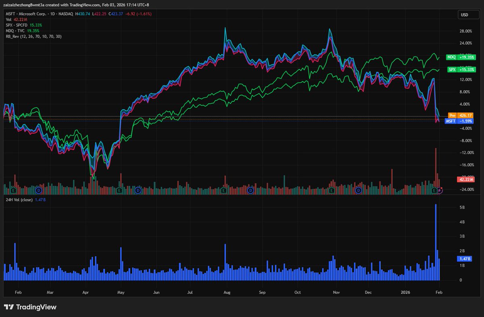The image size is (484, 317).
Task: Open the end-of-April earnings E marker
Action: pos(120,190)
